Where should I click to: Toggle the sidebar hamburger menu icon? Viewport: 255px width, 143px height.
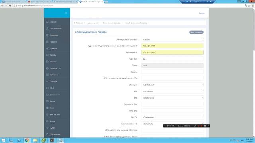click(66, 12)
